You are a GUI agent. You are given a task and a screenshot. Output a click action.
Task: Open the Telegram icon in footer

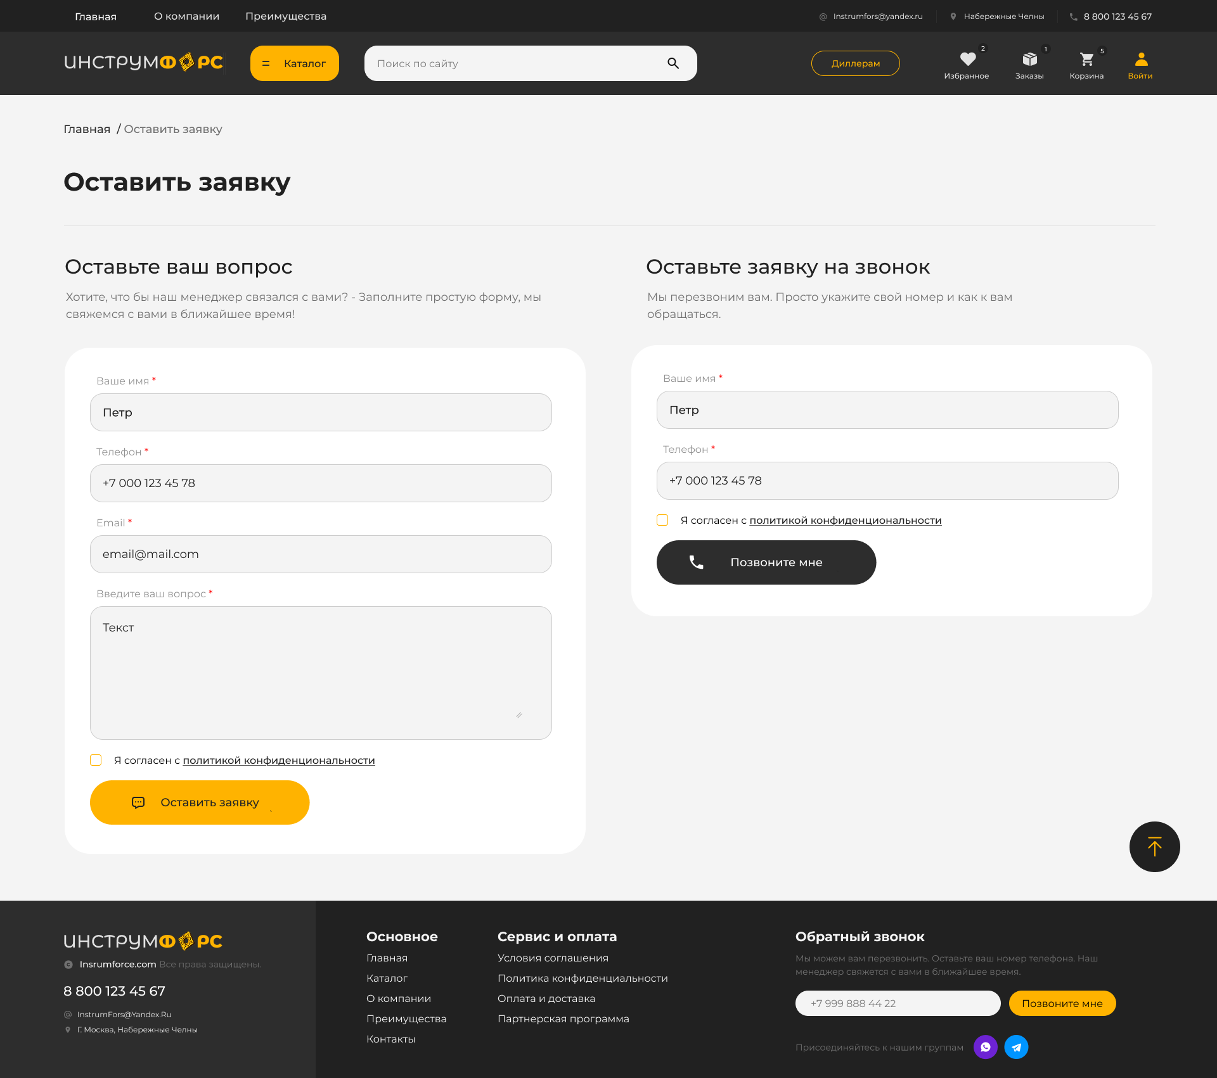1016,1047
